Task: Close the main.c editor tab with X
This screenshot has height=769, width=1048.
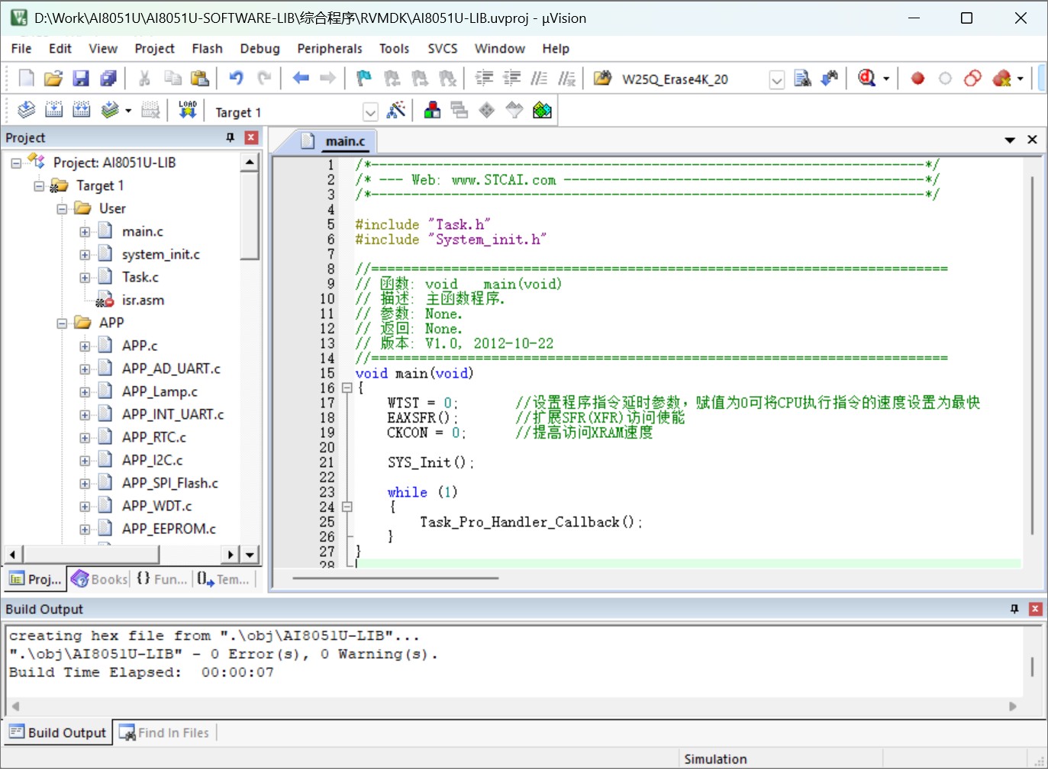Action: pos(1032,140)
